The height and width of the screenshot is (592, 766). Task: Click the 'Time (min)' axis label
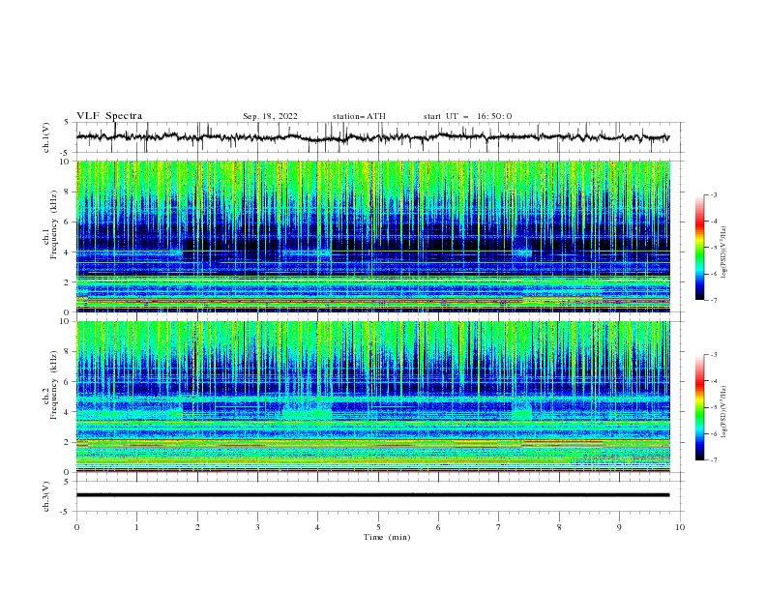tap(387, 537)
